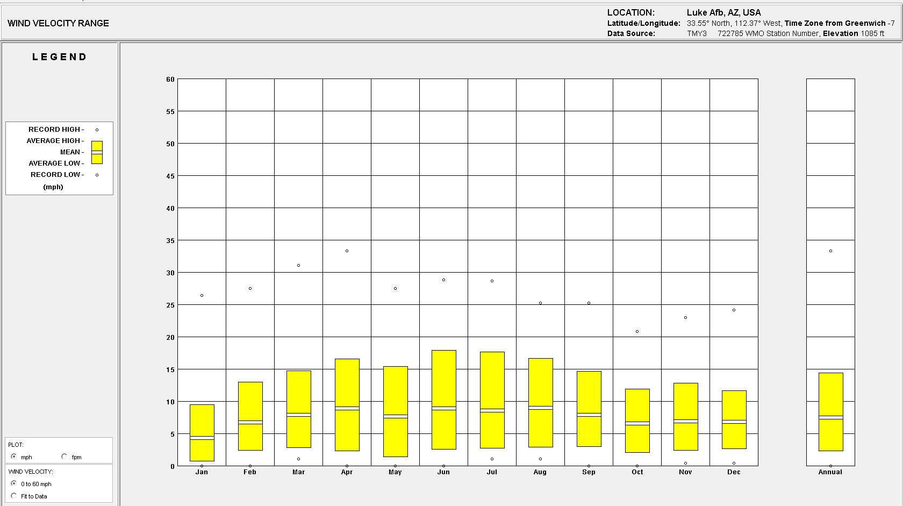Viewport: 903px width, 506px height.
Task: Switch plot units to fpm
Action: (64, 457)
